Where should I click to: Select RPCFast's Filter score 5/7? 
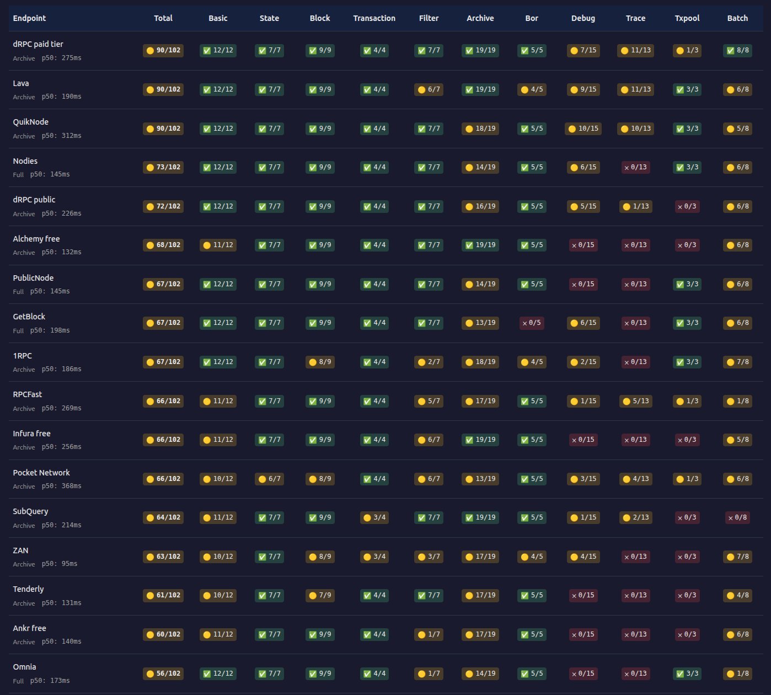429,401
